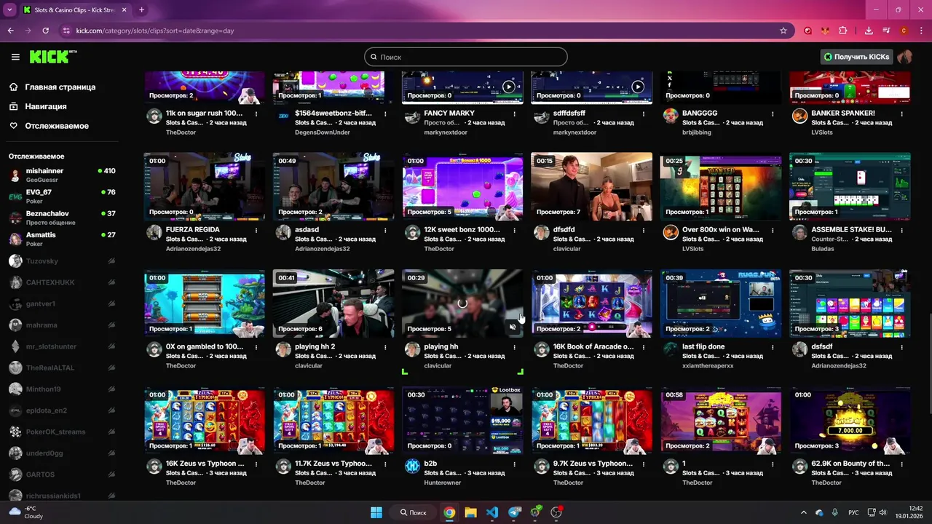This screenshot has height=524, width=932.
Task: Show hidden system tray icons
Action: pyautogui.click(x=804, y=512)
